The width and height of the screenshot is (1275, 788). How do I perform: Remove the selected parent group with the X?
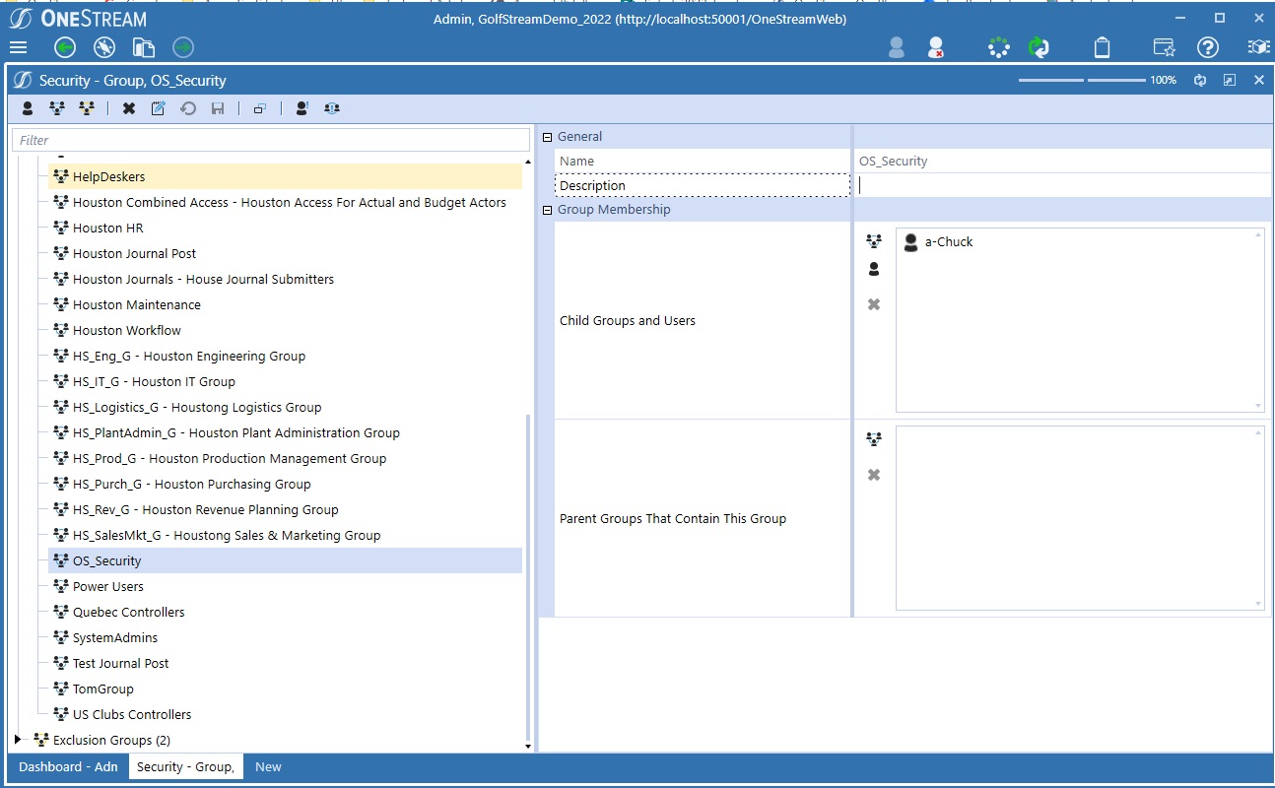tap(874, 475)
